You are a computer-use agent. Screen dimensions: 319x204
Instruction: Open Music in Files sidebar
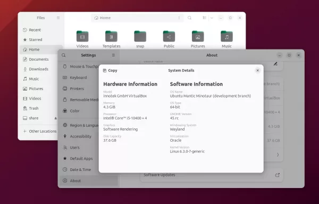[x=39, y=79]
